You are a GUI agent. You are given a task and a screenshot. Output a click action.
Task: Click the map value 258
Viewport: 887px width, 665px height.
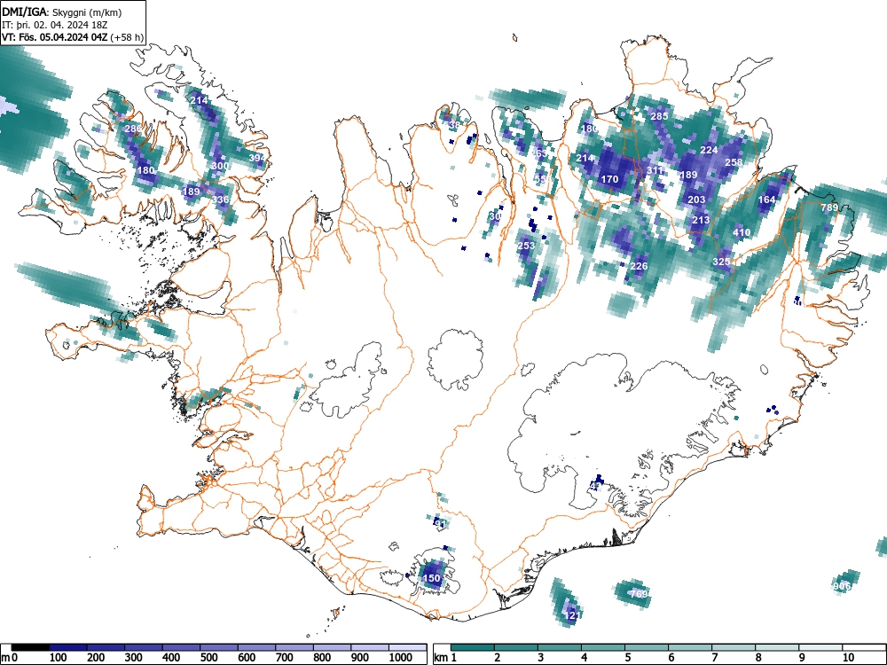pos(734,161)
